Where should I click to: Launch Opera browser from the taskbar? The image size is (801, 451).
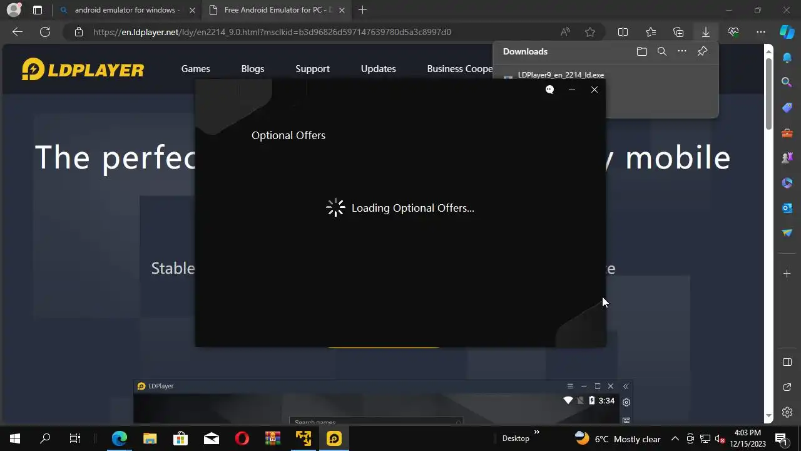(x=242, y=438)
